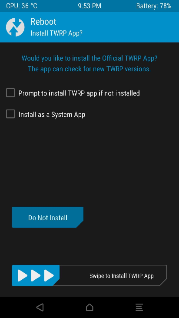Tap the TWRP logo icon in header
Image resolution: width=179 pixels, height=318 pixels.
15,27
